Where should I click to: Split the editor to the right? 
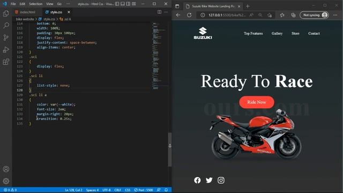point(160,12)
